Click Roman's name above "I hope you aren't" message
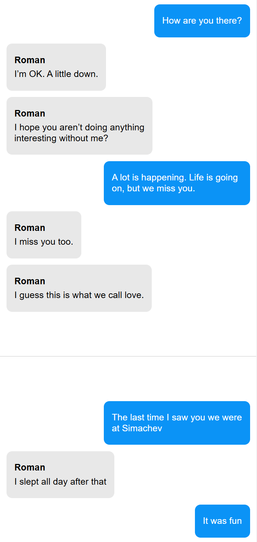Image resolution: width=257 pixels, height=542 pixels. pyautogui.click(x=30, y=114)
